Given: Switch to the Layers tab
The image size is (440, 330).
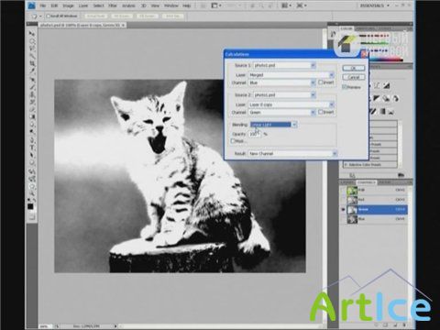Looking at the screenshot, I should [347, 182].
